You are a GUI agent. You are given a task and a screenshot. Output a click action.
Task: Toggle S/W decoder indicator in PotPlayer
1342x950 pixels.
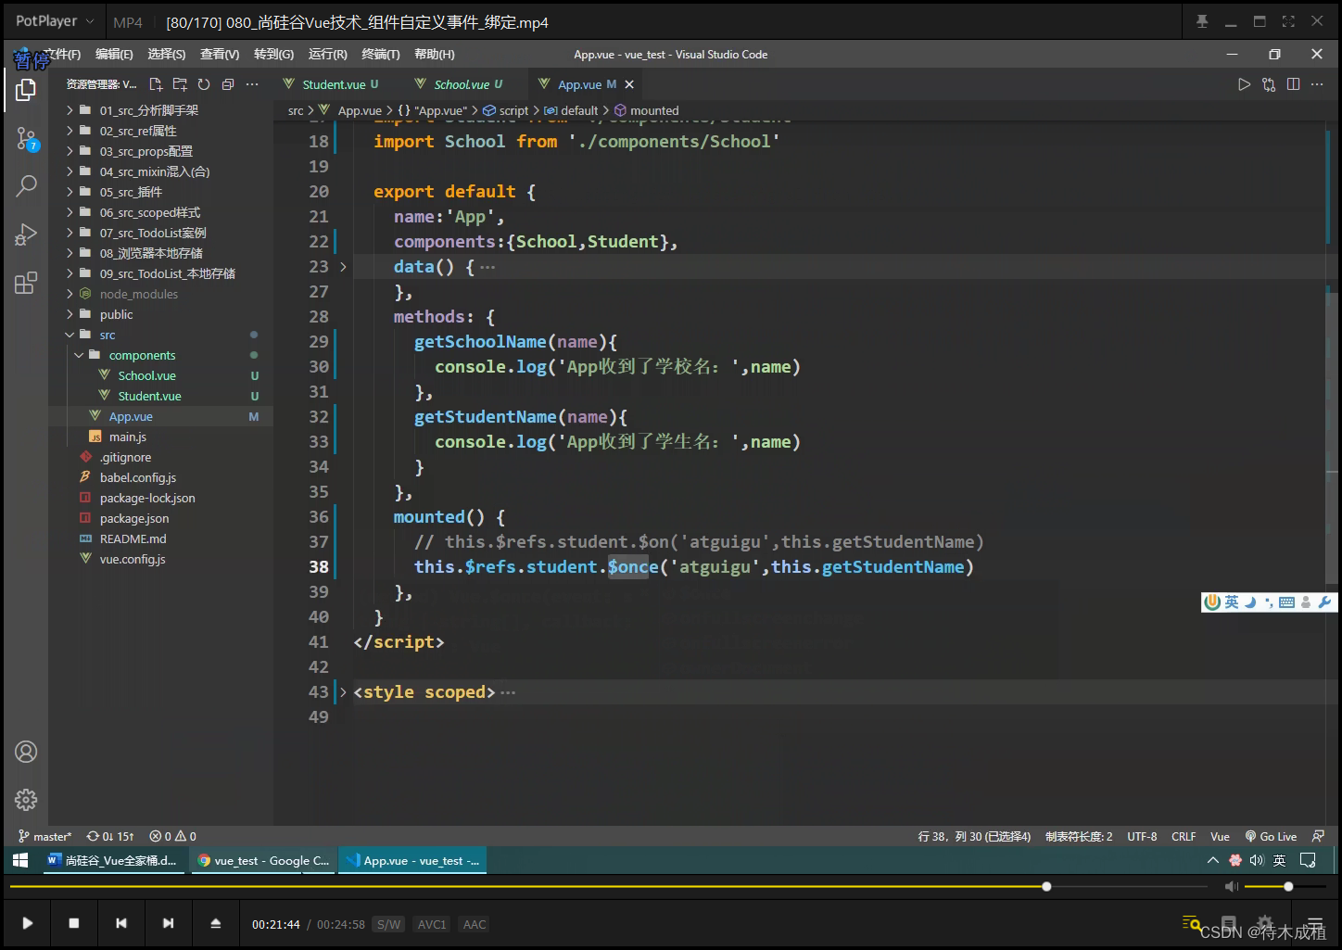point(388,924)
